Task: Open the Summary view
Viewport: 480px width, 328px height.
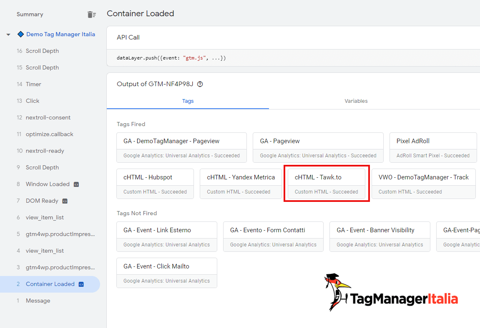Action: [30, 15]
